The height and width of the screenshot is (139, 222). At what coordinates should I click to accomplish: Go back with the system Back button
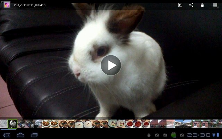pos(6,135)
